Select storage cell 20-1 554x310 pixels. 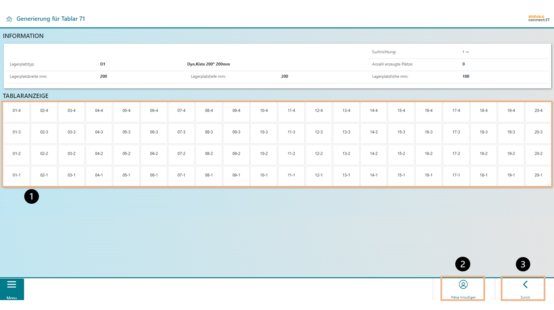(538, 175)
